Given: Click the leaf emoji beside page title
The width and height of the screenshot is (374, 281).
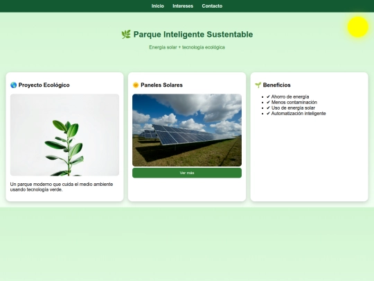Looking at the screenshot, I should (x=126, y=35).
